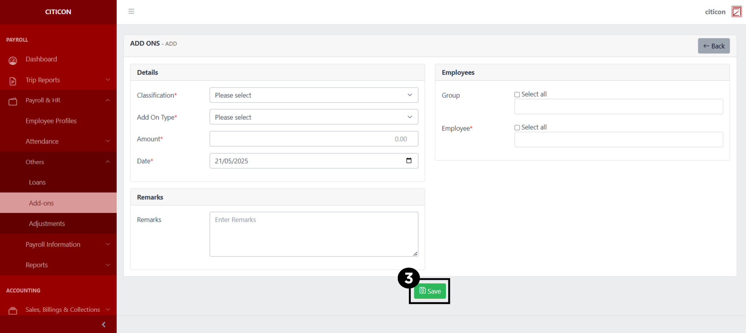
Task: Click the Dashboard gauge icon
Action: 13,60
